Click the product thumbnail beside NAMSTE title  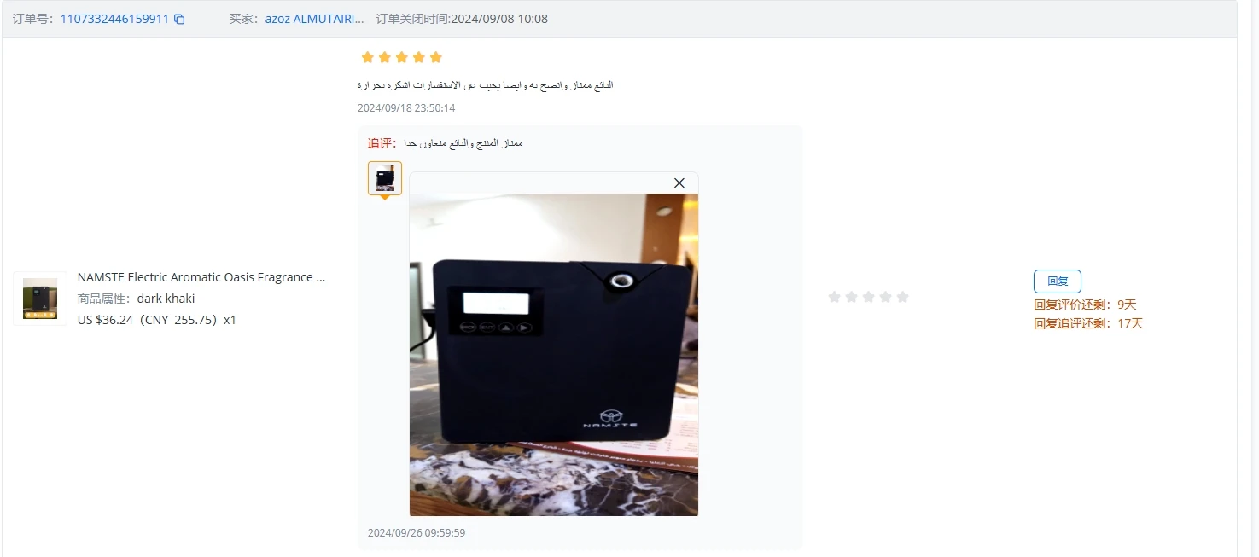40,299
